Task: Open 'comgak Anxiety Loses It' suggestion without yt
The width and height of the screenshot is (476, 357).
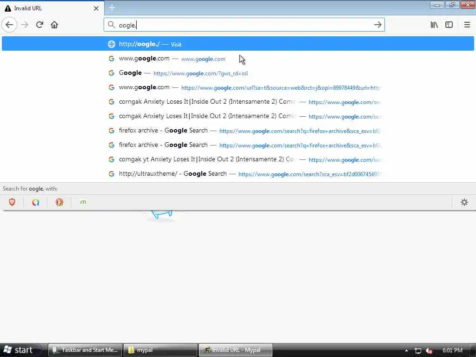Action: (238, 116)
